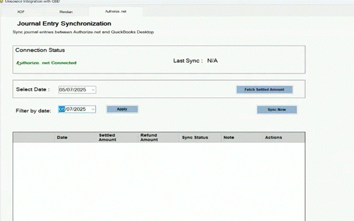The width and height of the screenshot is (354, 221).
Task: Click the Apply filter button
Action: [122, 109]
